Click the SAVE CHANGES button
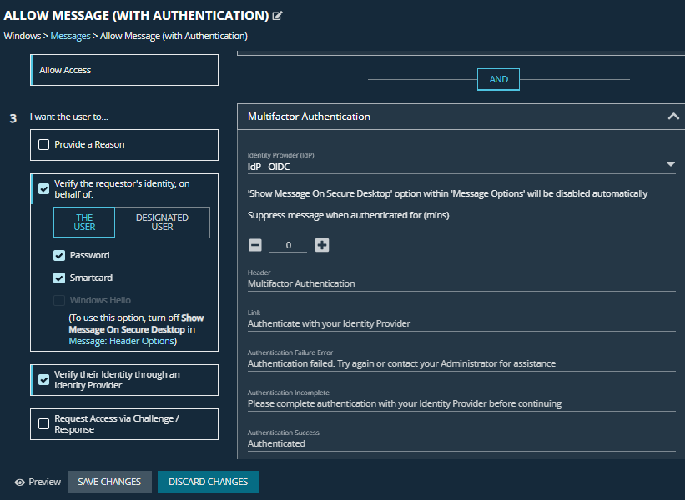Image resolution: width=685 pixels, height=500 pixels. 109,482
